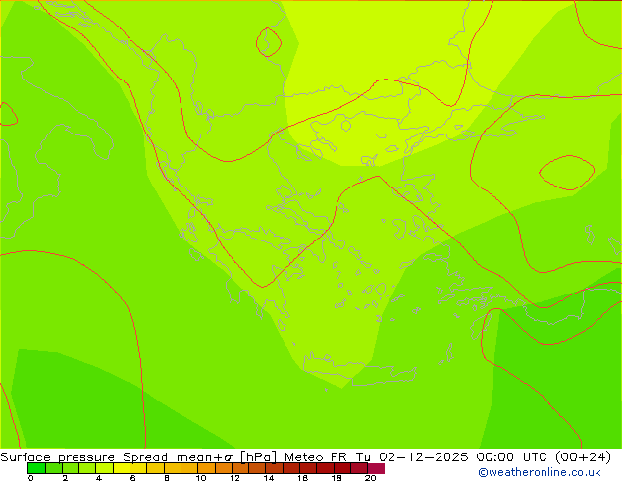Click the legend number '14'

click(x=269, y=478)
